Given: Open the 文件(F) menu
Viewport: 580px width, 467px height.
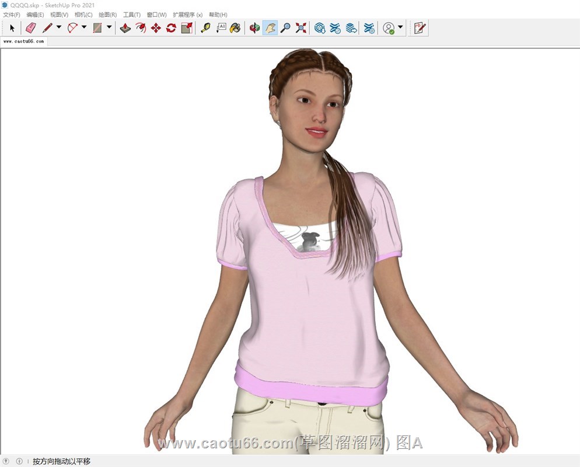Looking at the screenshot, I should [x=12, y=15].
